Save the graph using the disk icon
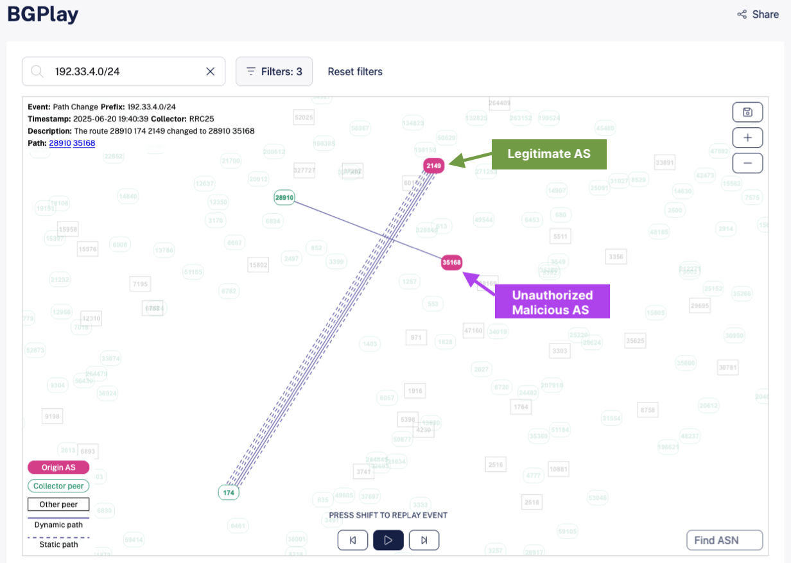 pyautogui.click(x=747, y=112)
